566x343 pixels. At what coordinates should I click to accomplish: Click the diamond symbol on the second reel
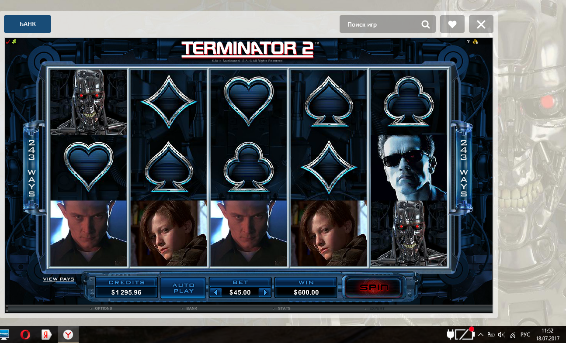[x=168, y=103]
